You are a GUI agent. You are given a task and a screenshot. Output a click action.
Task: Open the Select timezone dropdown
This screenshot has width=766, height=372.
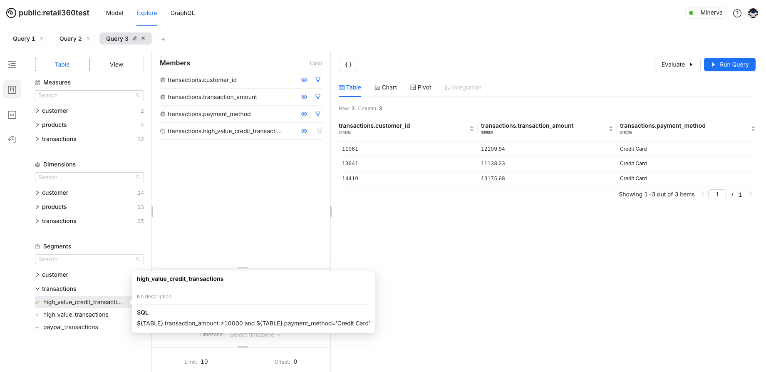point(255,335)
